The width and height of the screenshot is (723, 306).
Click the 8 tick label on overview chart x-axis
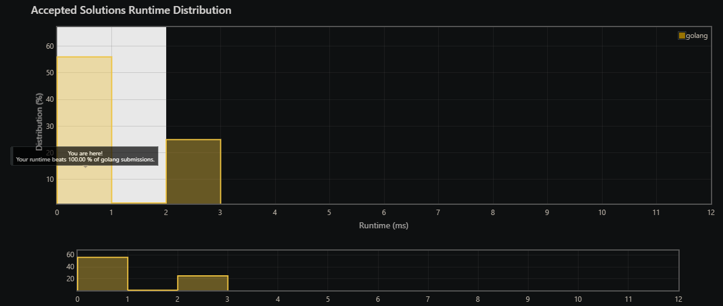point(478,299)
